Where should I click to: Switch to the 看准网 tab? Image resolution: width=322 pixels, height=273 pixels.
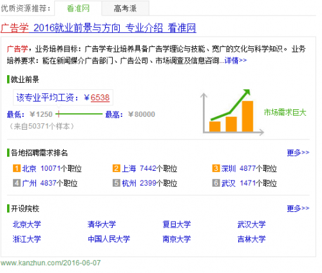78,8
